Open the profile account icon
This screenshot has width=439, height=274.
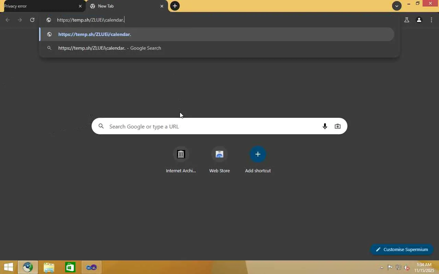419,20
